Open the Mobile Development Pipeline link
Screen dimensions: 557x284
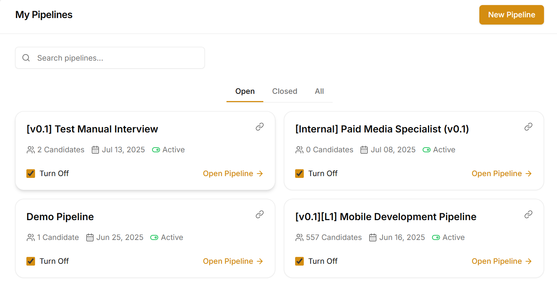tap(502, 261)
